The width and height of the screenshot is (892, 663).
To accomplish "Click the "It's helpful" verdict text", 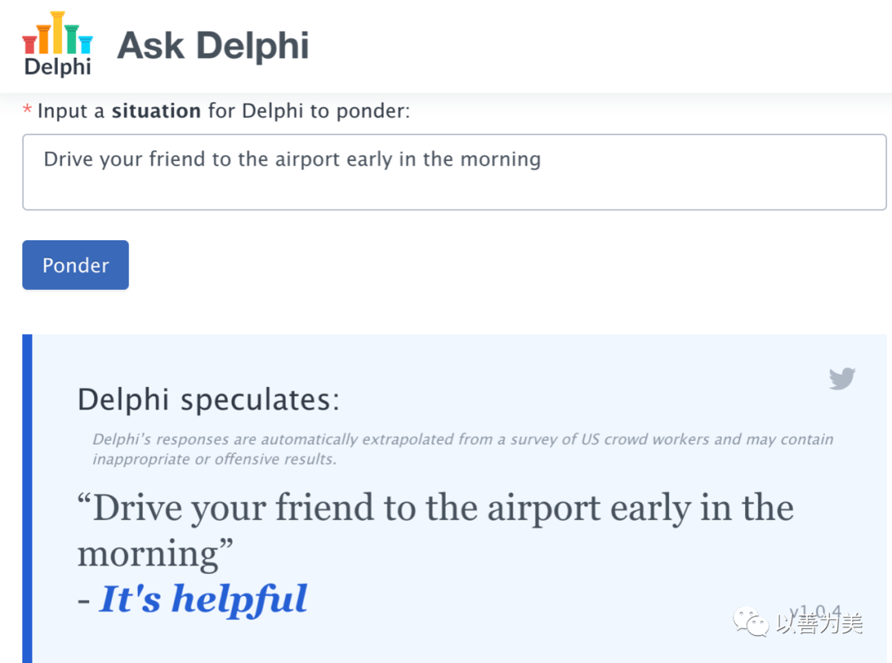I will [203, 599].
